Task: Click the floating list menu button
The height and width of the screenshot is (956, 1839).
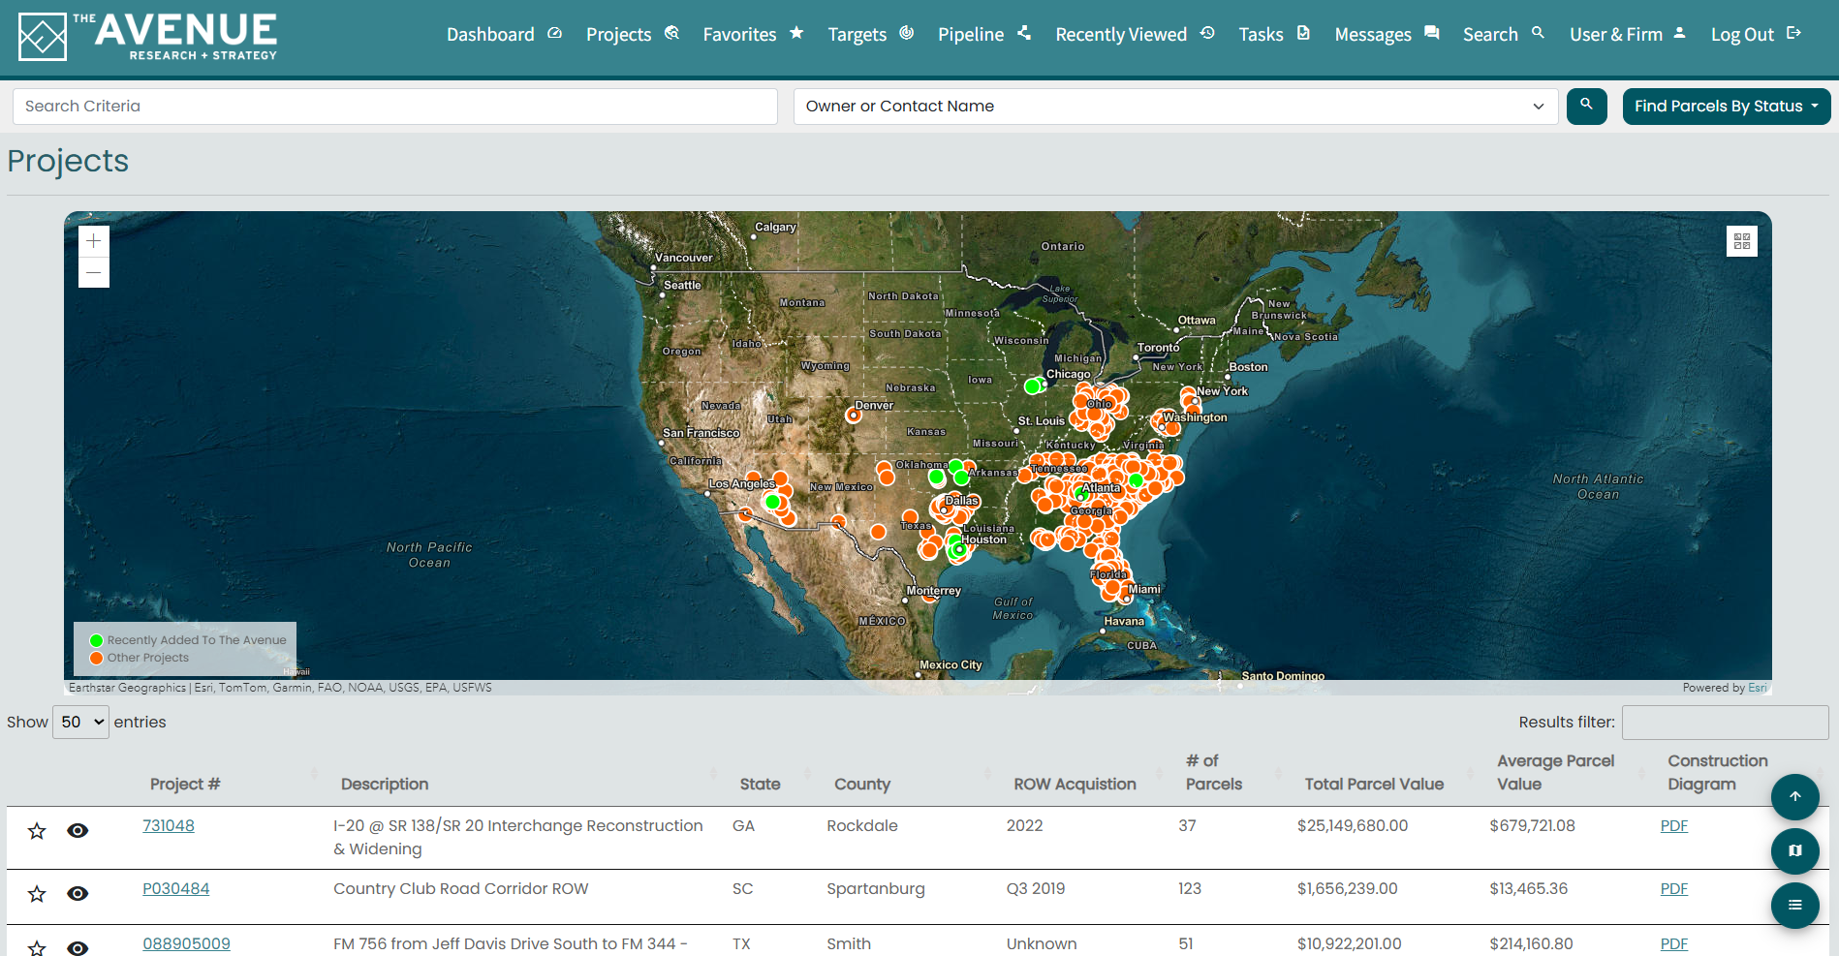Action: (x=1795, y=906)
